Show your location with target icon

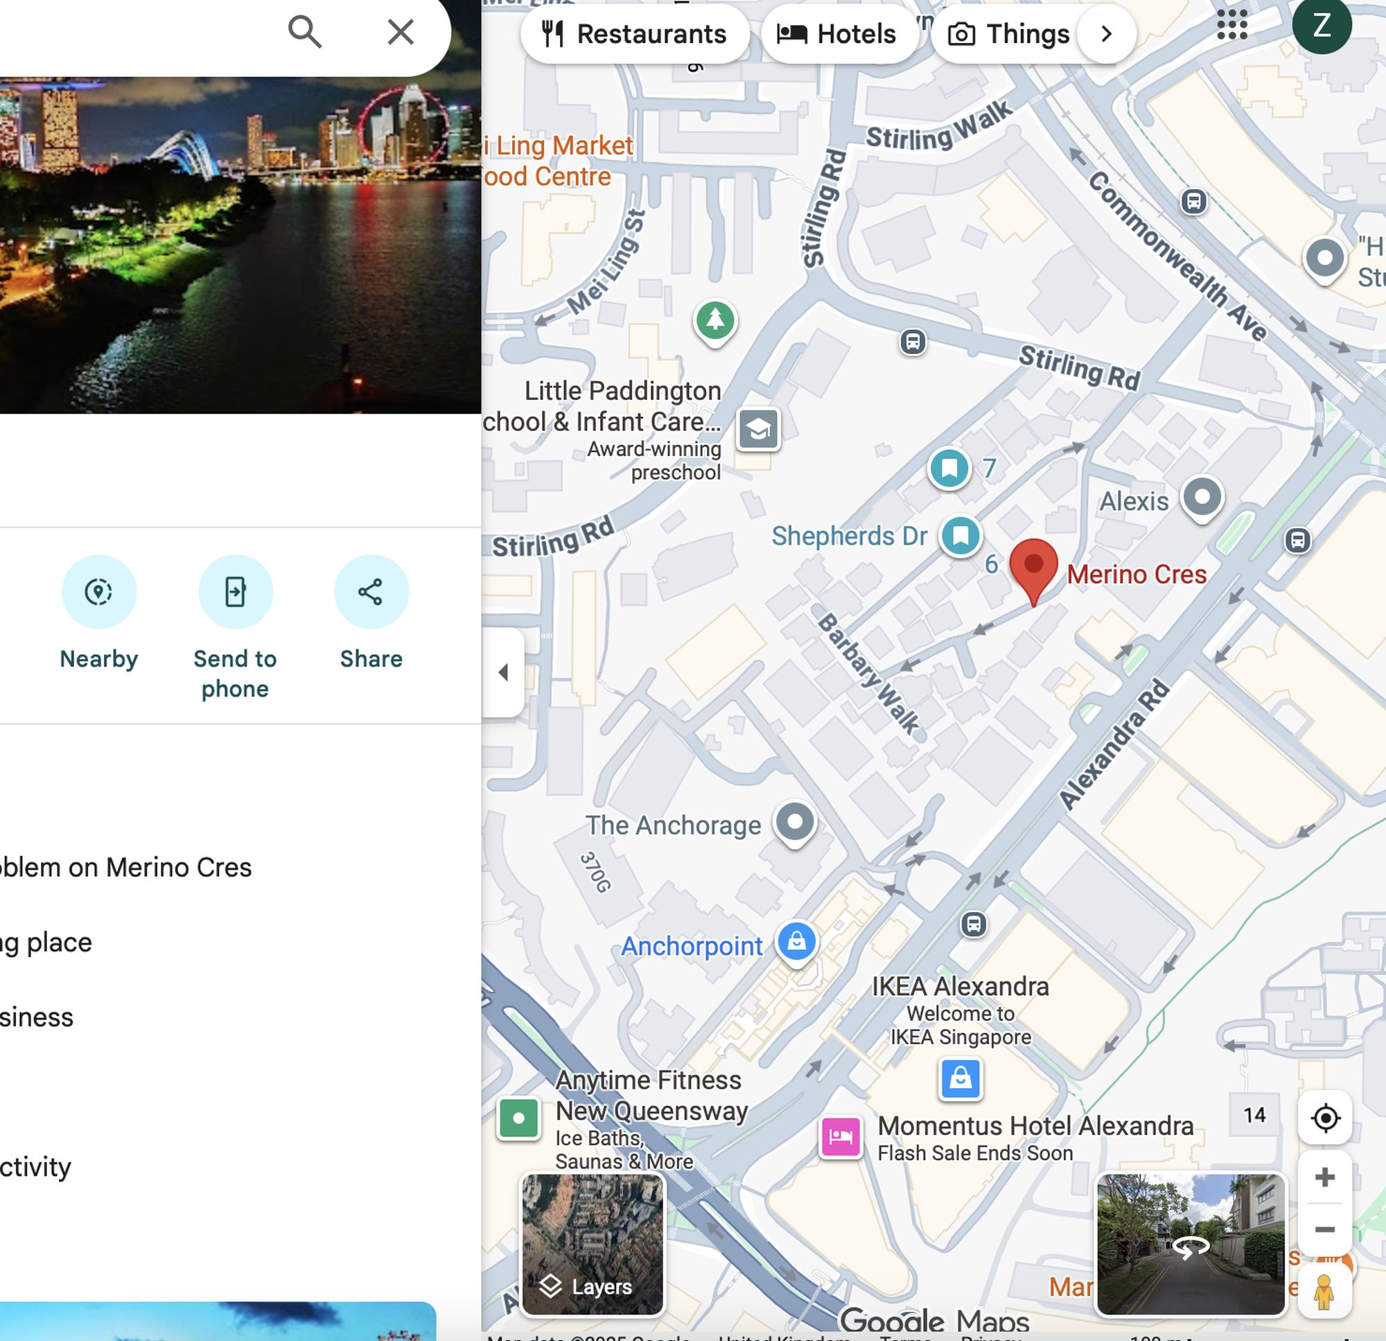1324,1119
